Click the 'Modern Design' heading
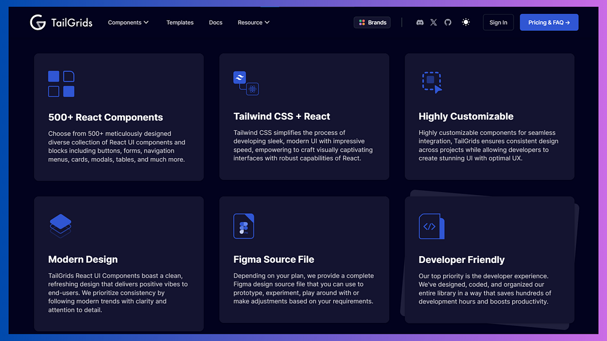The width and height of the screenshot is (607, 341). tap(83, 259)
